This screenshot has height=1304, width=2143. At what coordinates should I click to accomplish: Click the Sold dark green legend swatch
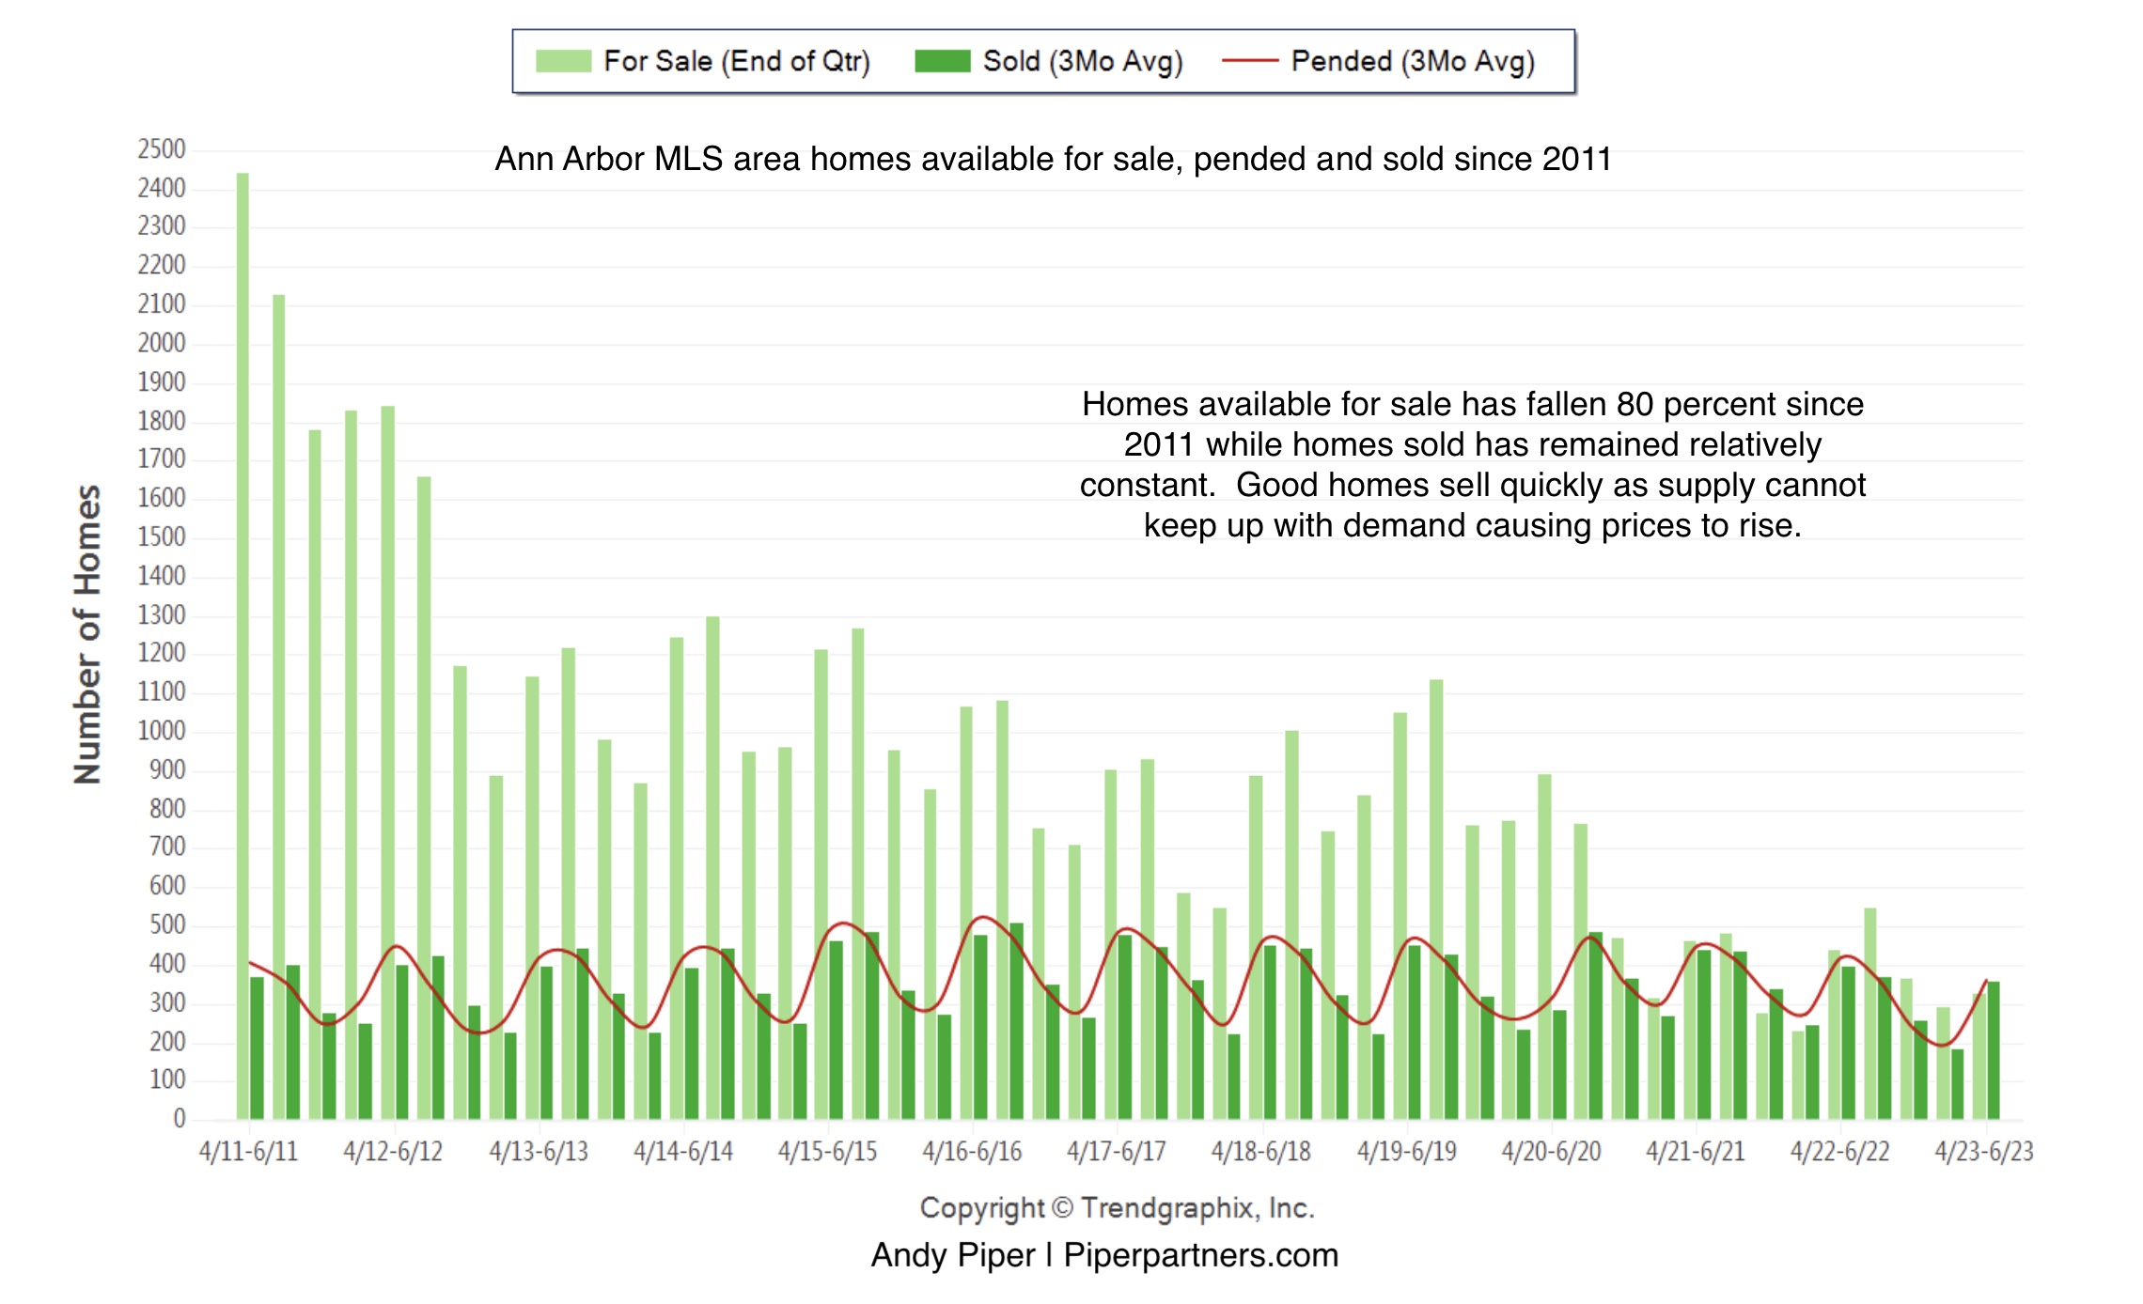coord(942,61)
